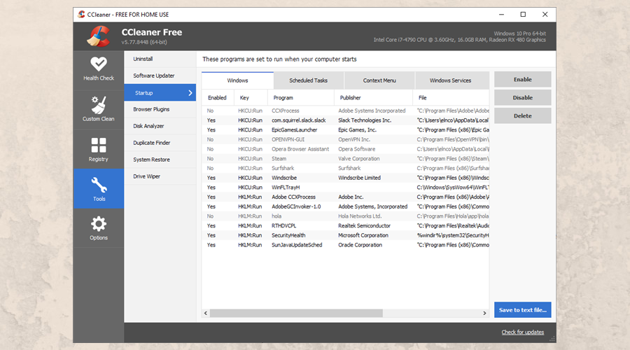Screen dimensions: 630x350
Task: Sort by the Enabled column header
Action: [x=218, y=97]
